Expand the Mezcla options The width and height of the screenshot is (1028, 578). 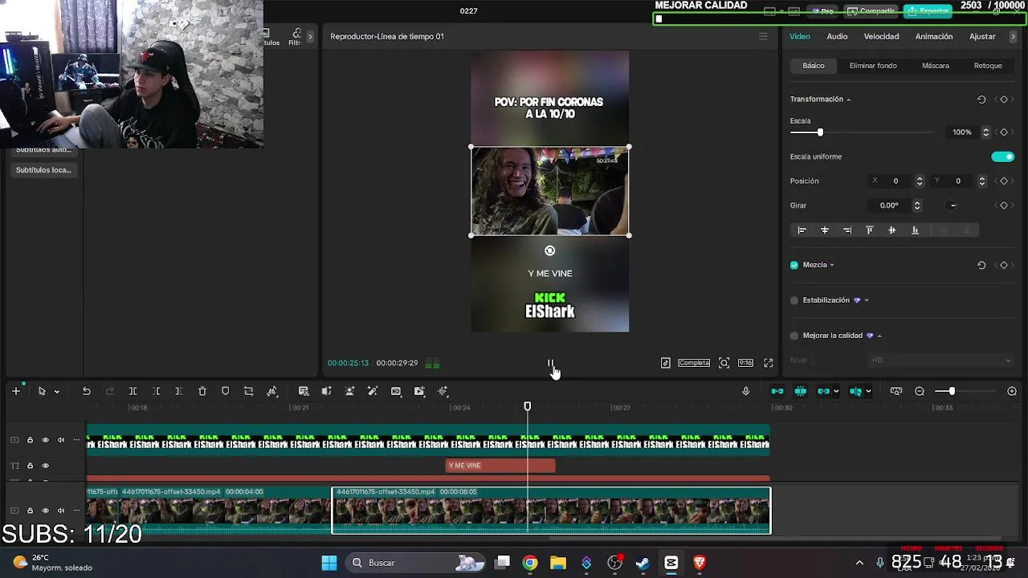point(831,265)
